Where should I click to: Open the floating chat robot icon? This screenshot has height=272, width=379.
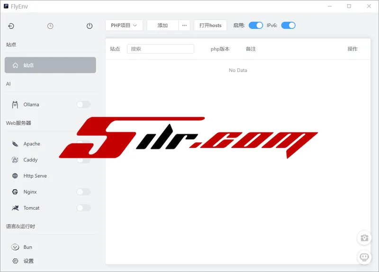[x=364, y=257]
